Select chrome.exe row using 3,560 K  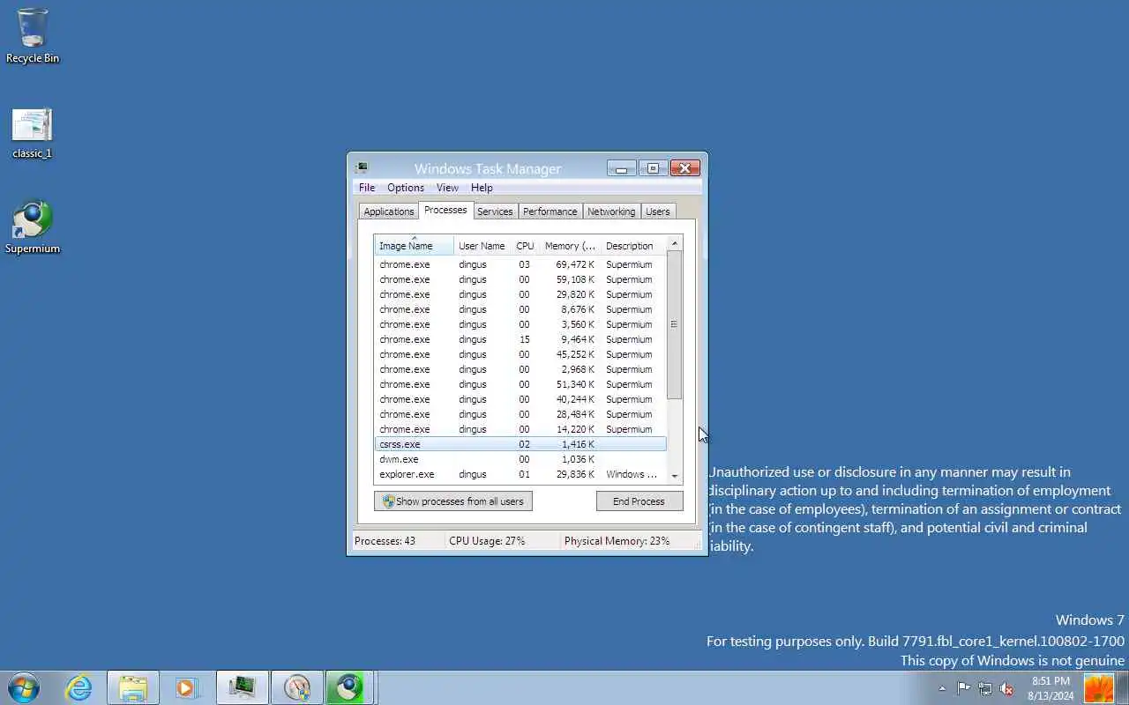[520, 324]
